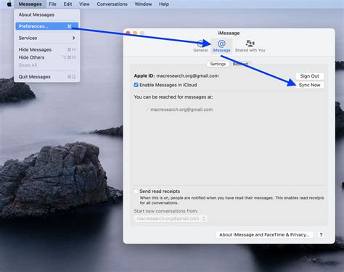Click the Sync Now button
344x272 pixels.
pos(309,85)
